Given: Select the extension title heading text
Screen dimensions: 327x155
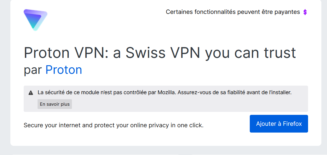Looking at the screenshot, I should point(160,53).
